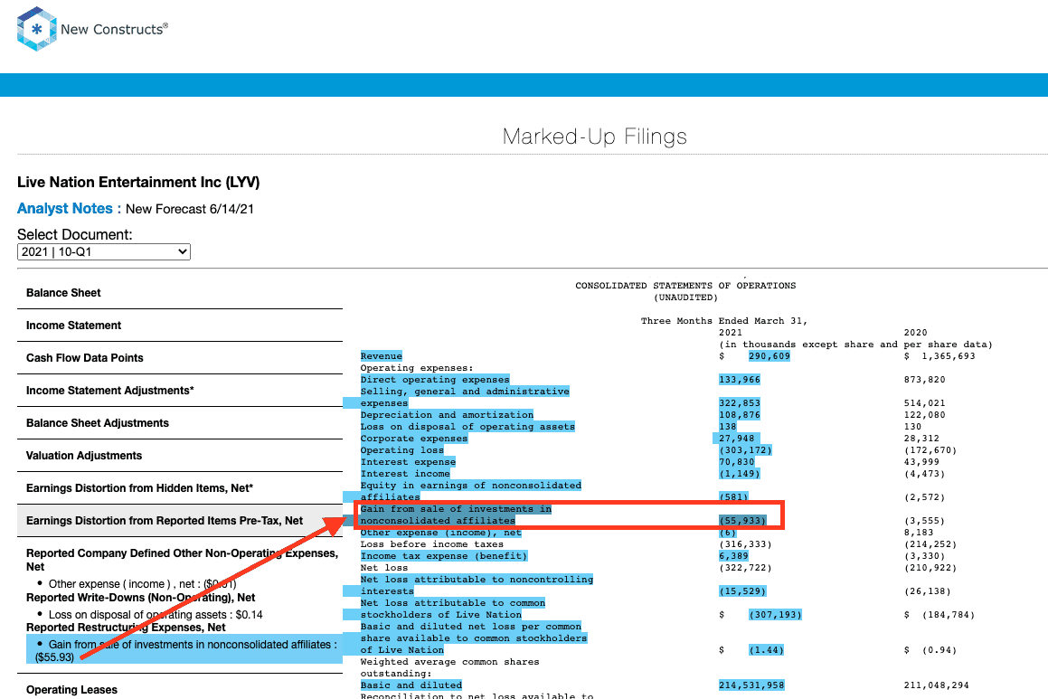This screenshot has width=1048, height=699.
Task: Click the 2020 revenue value 1,365,693
Action: [x=949, y=356]
